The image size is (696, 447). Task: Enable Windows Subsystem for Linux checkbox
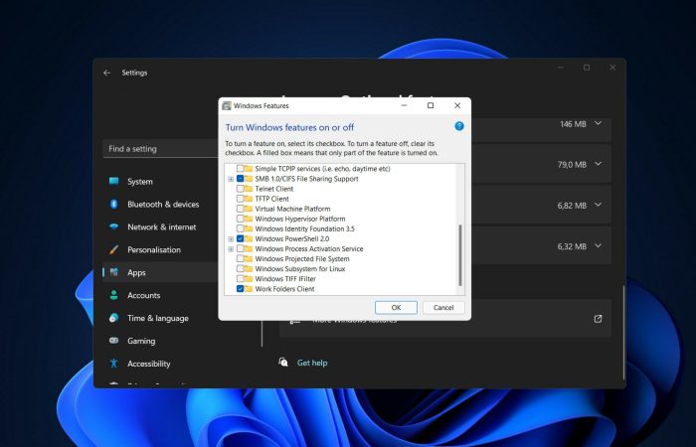(240, 269)
